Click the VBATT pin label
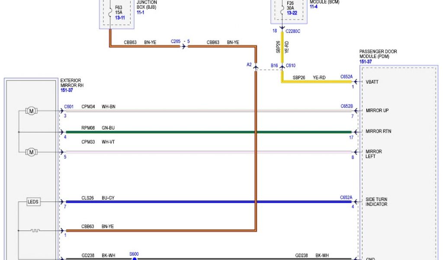 pyautogui.click(x=372, y=81)
